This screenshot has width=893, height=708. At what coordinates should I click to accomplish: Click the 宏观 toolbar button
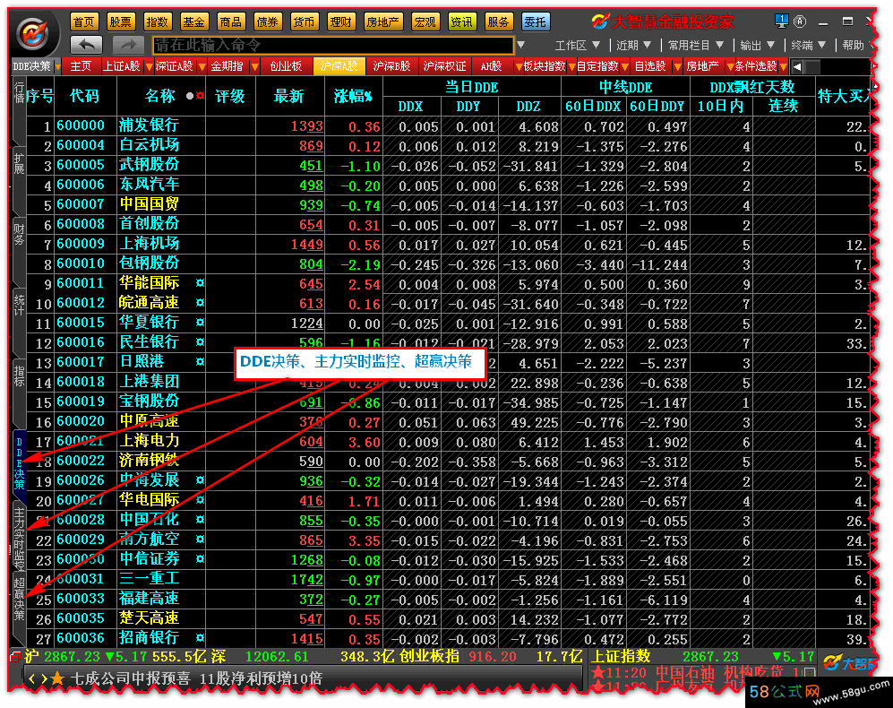(425, 22)
